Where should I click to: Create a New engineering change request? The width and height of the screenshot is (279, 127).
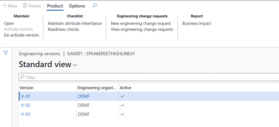[x=141, y=24]
